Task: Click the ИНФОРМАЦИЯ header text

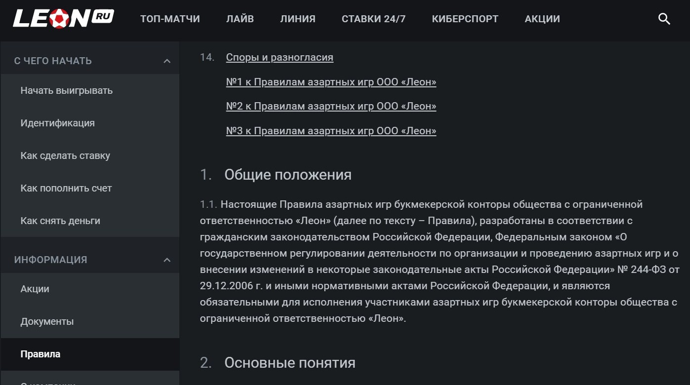Action: click(50, 260)
